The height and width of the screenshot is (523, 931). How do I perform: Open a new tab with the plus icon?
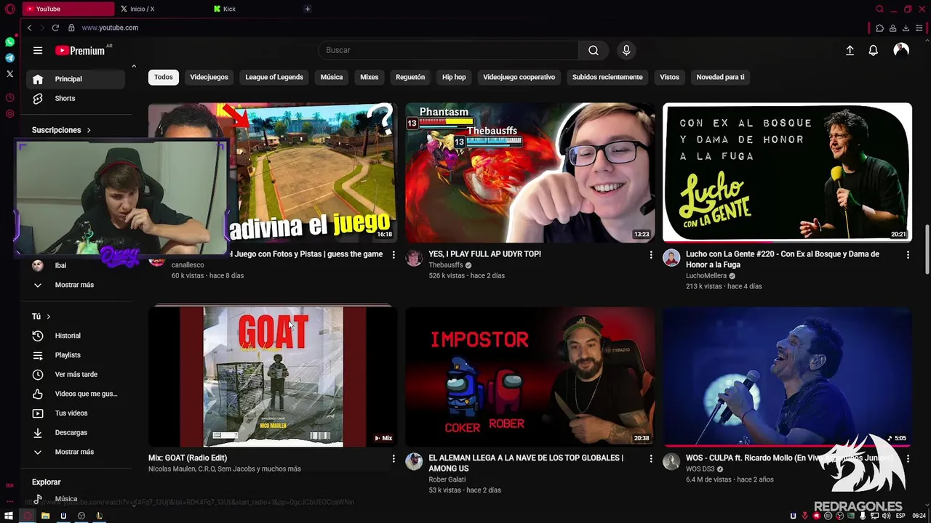click(x=308, y=9)
